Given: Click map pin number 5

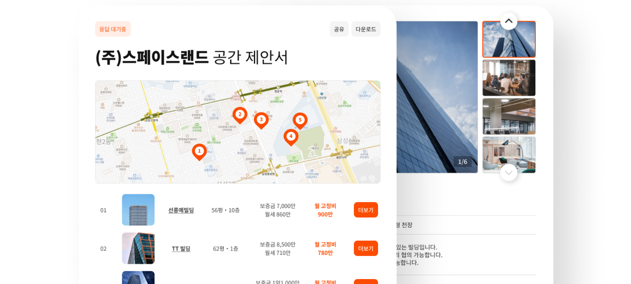Looking at the screenshot, I should click(x=300, y=120).
